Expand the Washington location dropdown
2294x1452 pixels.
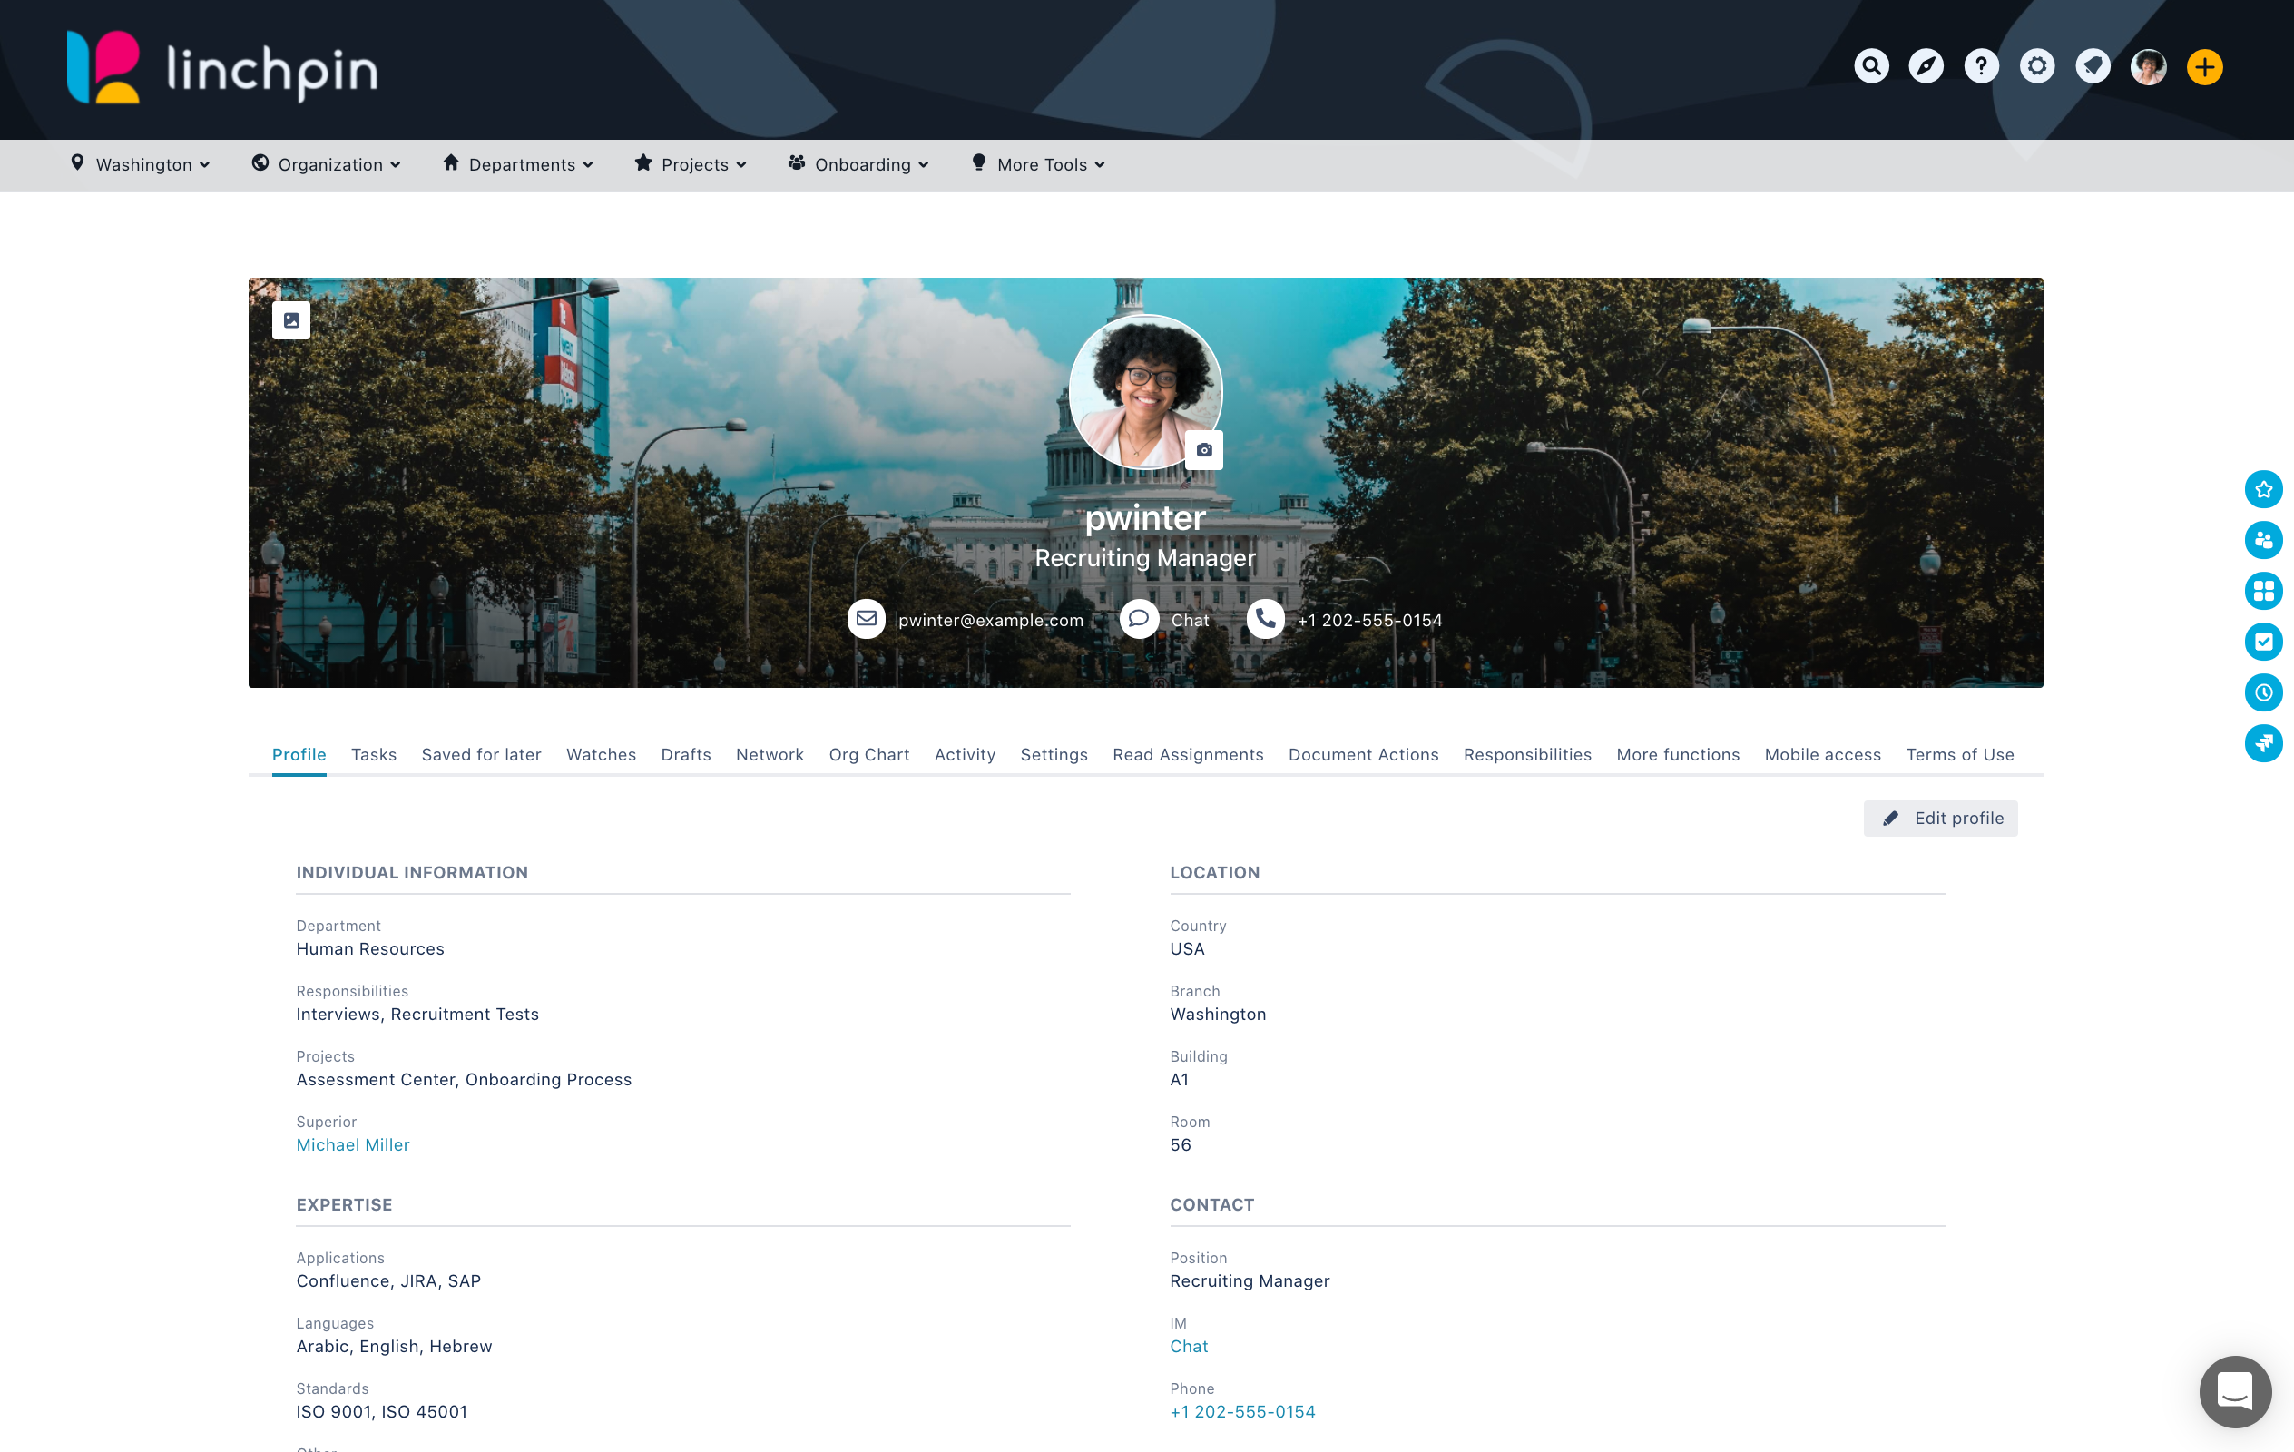click(141, 165)
